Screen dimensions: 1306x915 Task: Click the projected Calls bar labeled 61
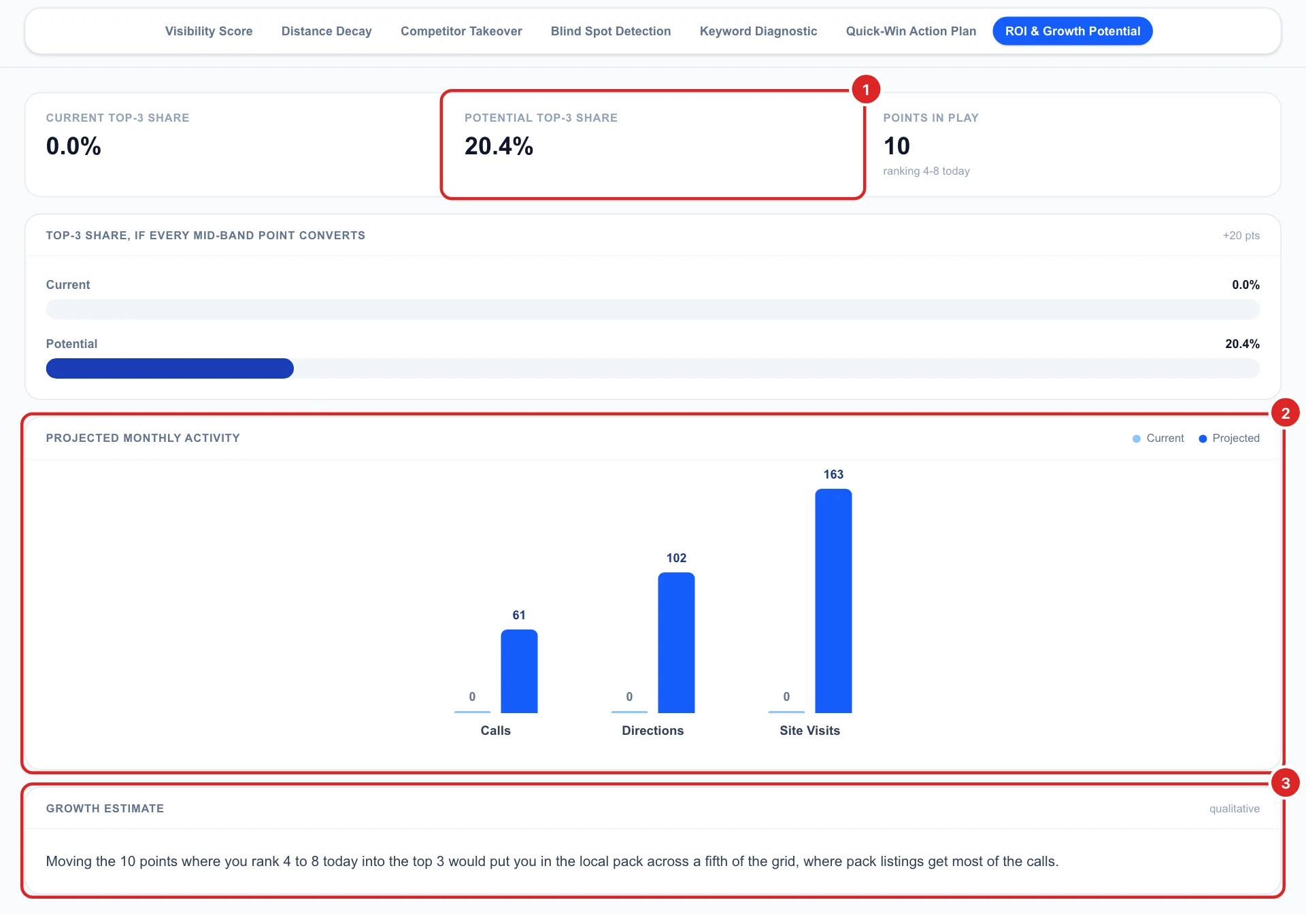(x=519, y=671)
